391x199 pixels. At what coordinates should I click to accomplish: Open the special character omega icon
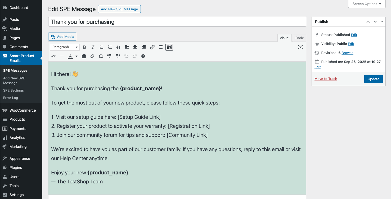[101, 56]
